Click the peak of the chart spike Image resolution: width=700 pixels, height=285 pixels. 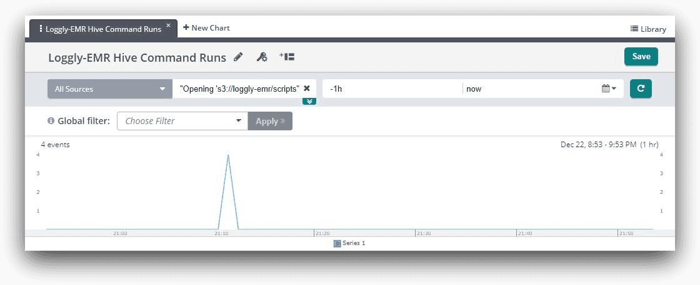point(228,155)
